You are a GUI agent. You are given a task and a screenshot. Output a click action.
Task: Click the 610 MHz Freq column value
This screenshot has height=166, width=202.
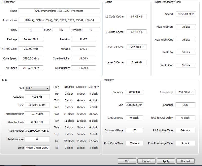click(x=81, y=87)
